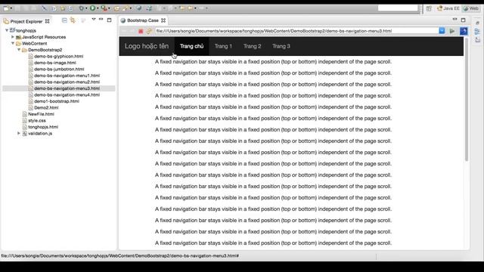
Task: Click Collapse All in Project Explorer
Action: [x=64, y=20]
